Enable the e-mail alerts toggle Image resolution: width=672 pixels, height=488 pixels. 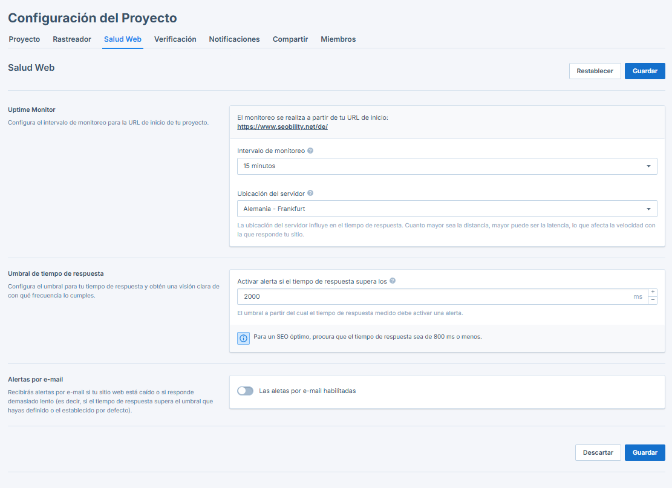245,391
